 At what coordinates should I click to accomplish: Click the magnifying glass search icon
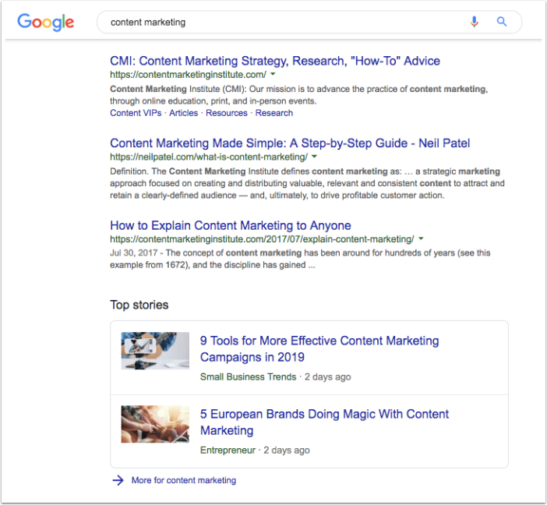point(502,22)
